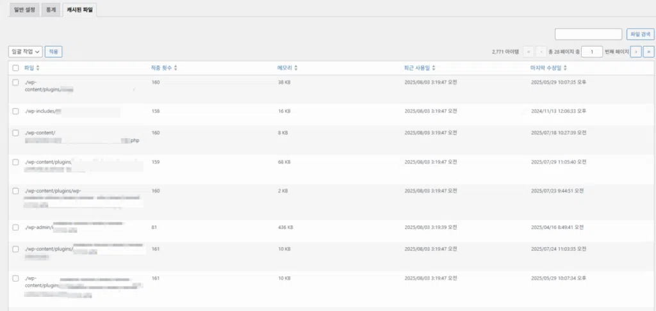Click the date 2025/07/24 11:03:35 오전
The image size is (656, 311).
coord(559,249)
